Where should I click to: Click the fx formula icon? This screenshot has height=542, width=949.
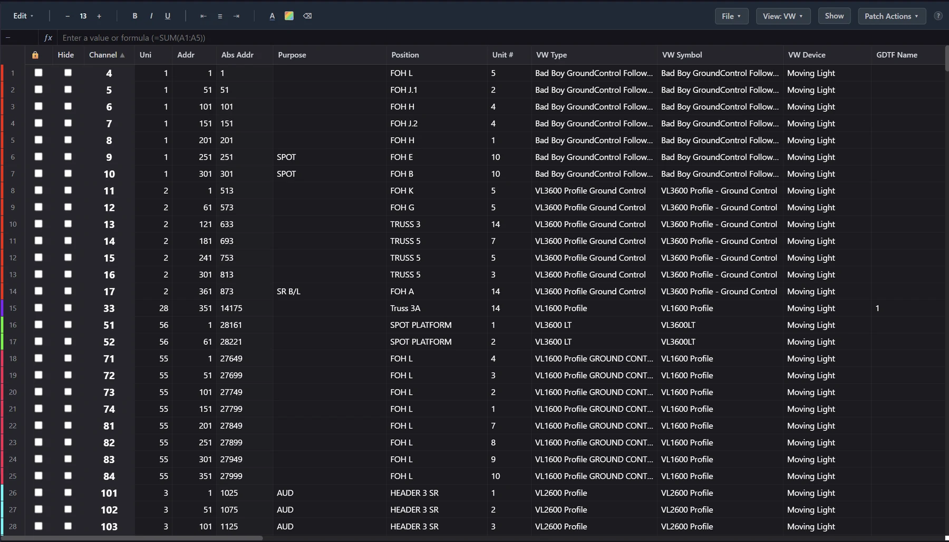pos(48,37)
